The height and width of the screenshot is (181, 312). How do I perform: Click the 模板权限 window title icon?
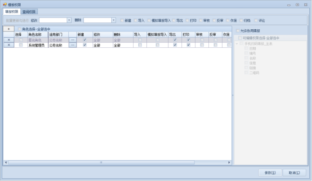pos(5,4)
